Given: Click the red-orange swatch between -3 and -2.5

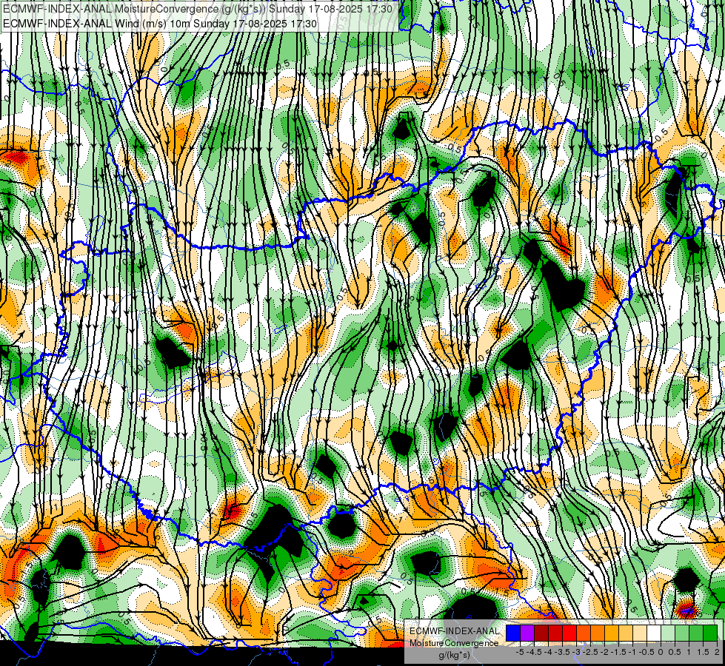Looking at the screenshot, I should pyautogui.click(x=584, y=633).
